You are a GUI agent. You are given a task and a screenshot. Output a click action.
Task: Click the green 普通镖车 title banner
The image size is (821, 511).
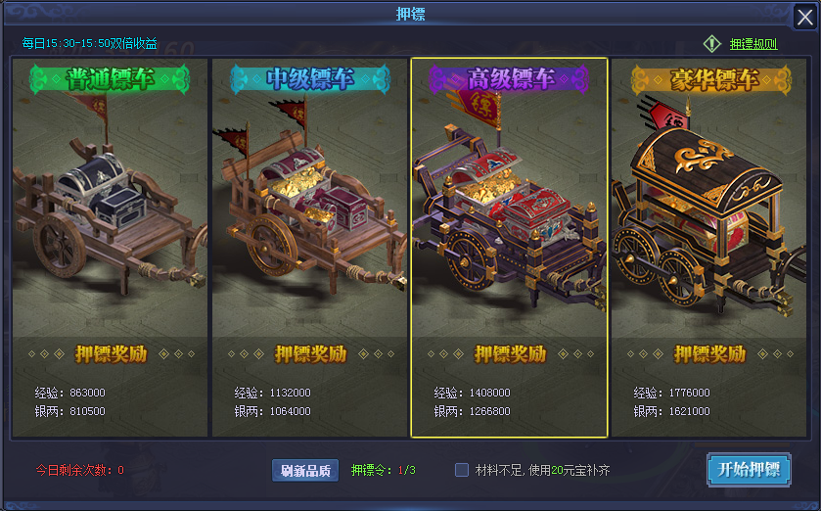(x=110, y=79)
